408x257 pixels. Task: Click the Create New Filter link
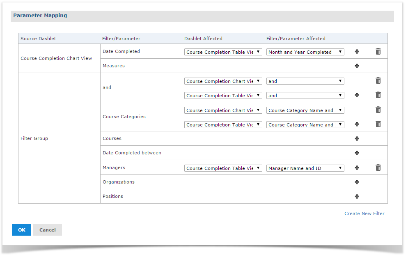click(x=364, y=213)
